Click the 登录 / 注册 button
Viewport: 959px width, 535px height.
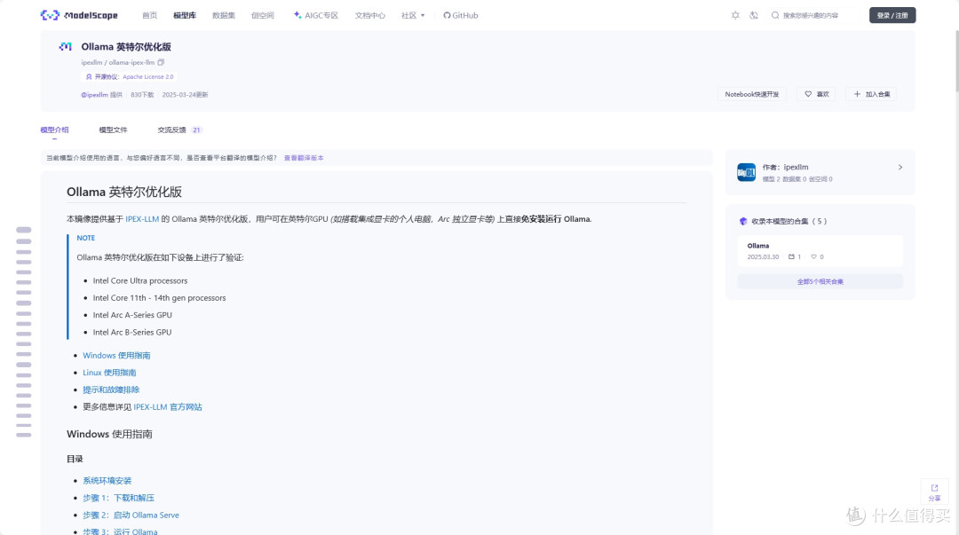892,15
